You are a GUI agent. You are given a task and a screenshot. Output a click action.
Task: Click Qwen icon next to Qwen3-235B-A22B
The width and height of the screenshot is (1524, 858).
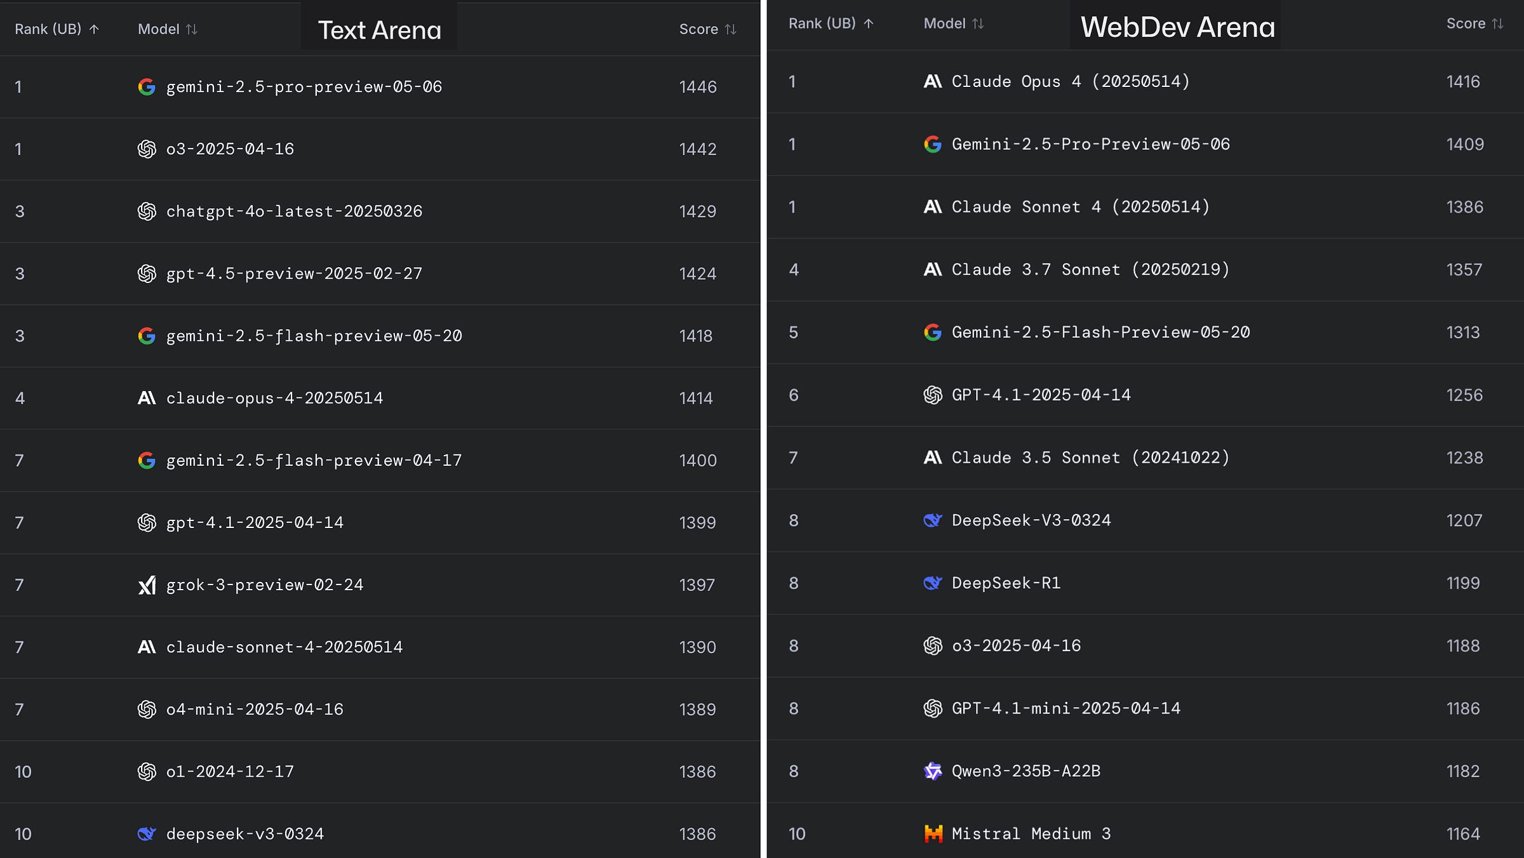tap(933, 771)
